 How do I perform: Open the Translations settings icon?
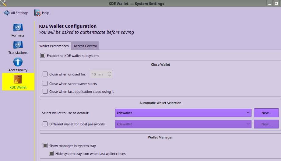pos(18,45)
